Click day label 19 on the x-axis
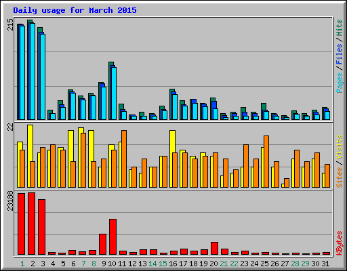Viewport: 347px width, 271px height. click(x=203, y=264)
